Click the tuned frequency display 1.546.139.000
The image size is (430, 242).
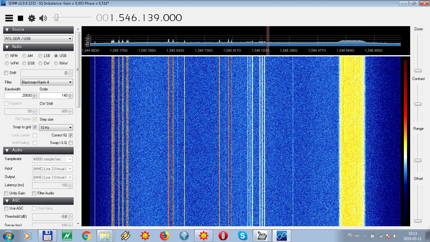pyautogui.click(x=139, y=18)
